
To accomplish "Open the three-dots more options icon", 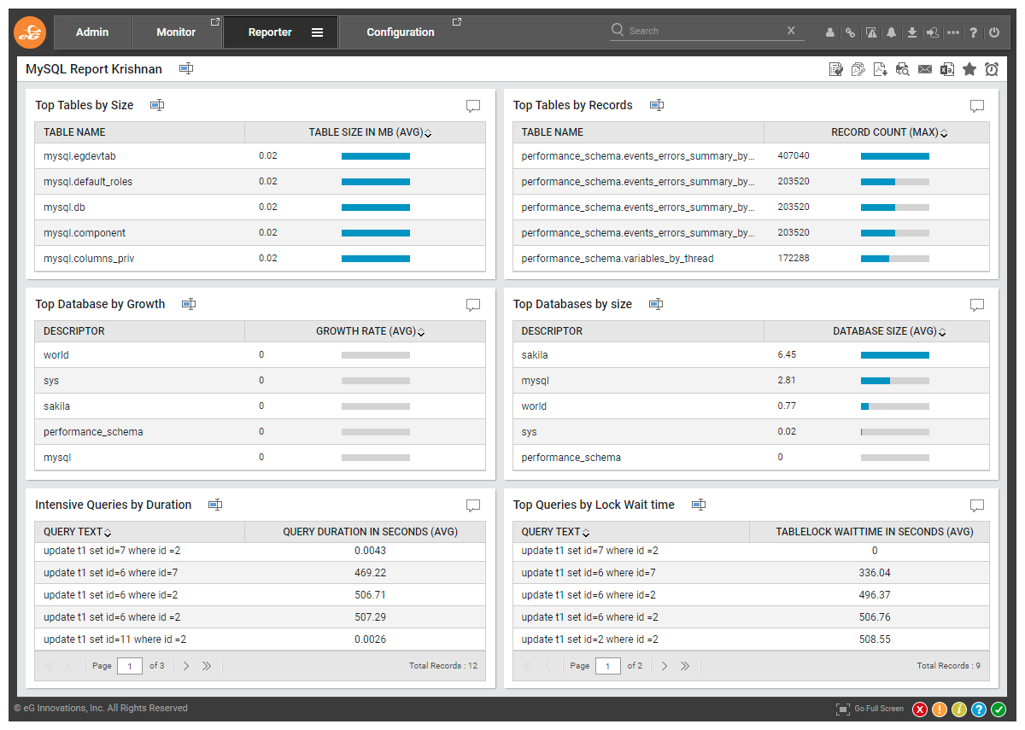I will [953, 32].
